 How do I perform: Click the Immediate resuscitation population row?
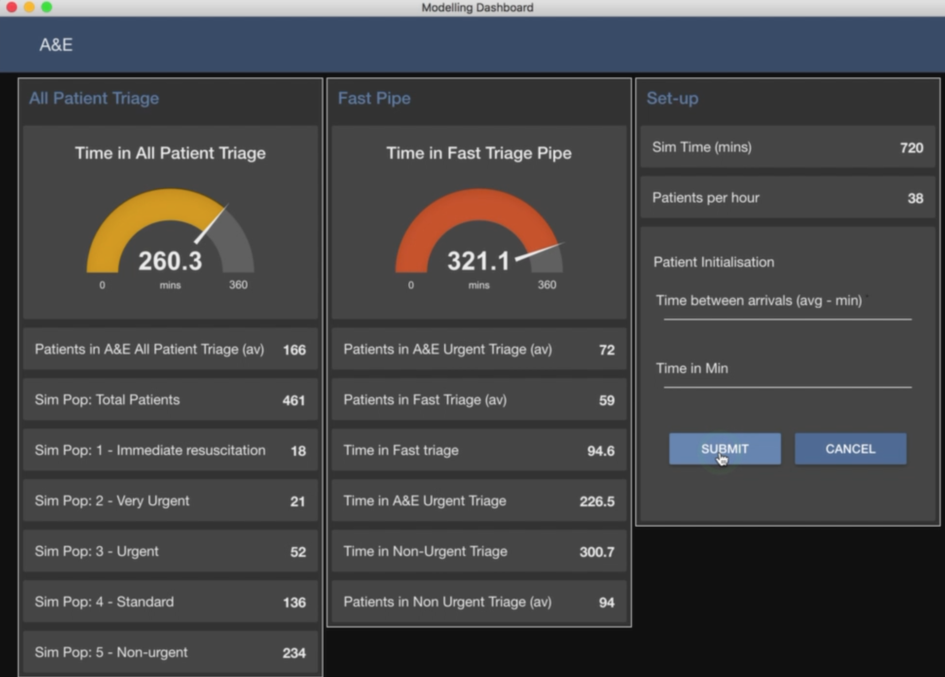[x=170, y=450]
